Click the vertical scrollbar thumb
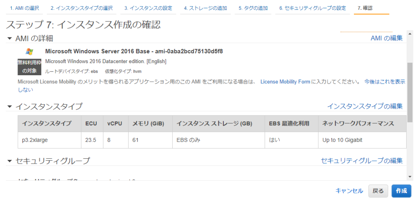This screenshot has height=203, width=418. [x=410, y=93]
